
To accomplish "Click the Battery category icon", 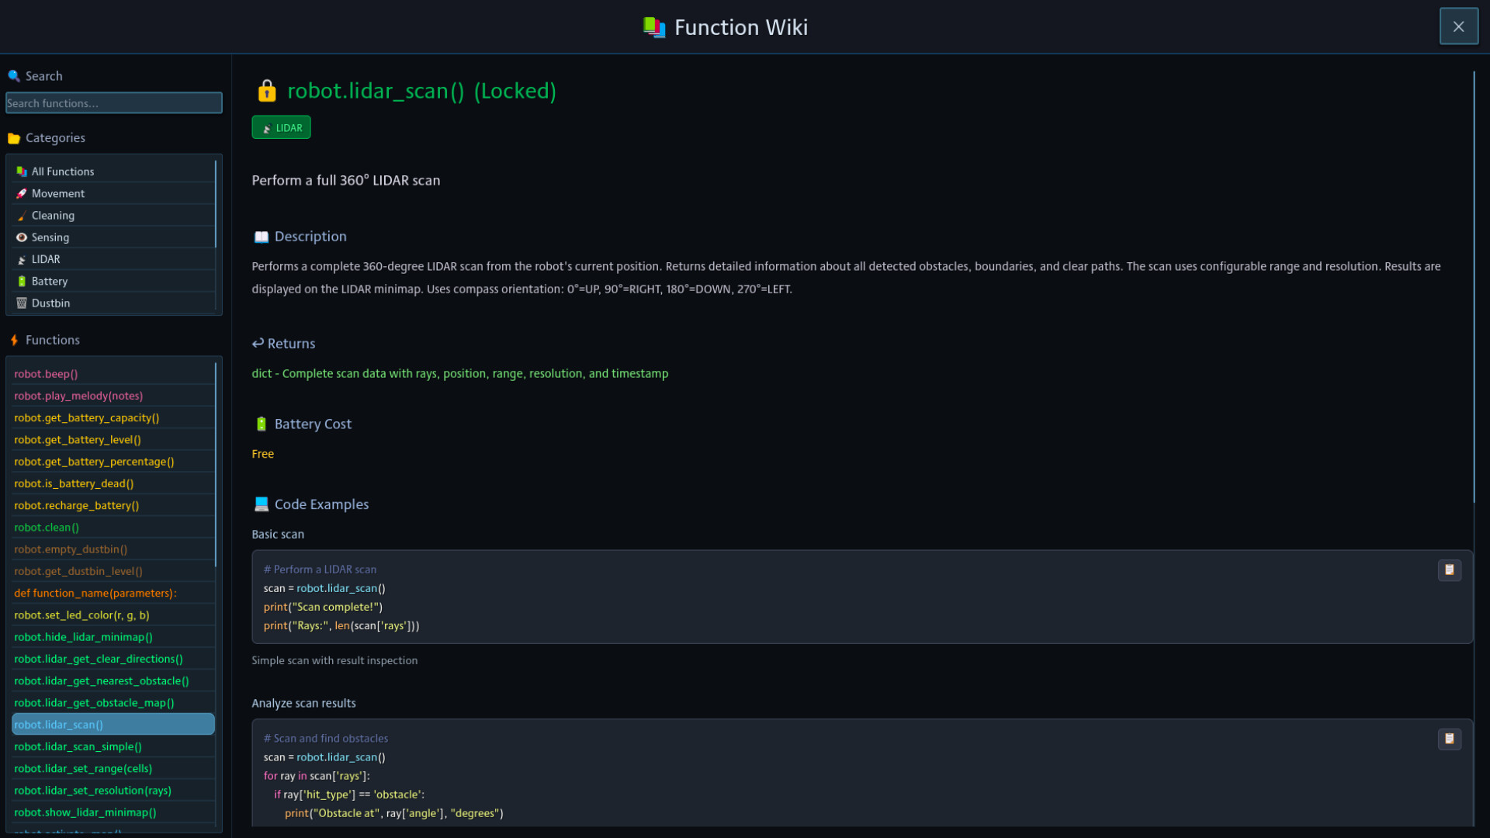I will [x=22, y=281].
